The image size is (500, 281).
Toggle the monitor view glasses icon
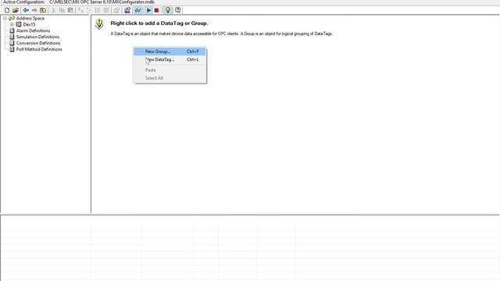click(138, 10)
